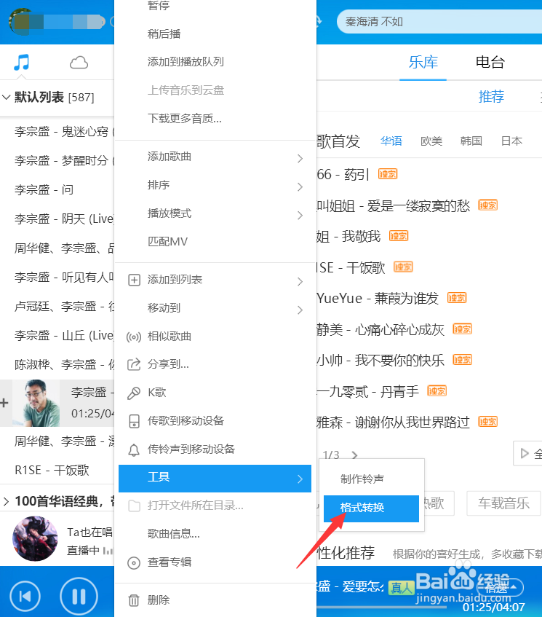Click the 删除 trash can icon
542x617 pixels.
[134, 600]
